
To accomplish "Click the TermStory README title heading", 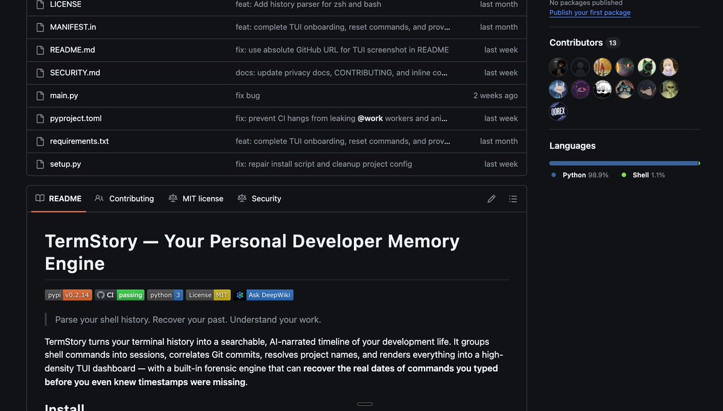I will pos(252,252).
